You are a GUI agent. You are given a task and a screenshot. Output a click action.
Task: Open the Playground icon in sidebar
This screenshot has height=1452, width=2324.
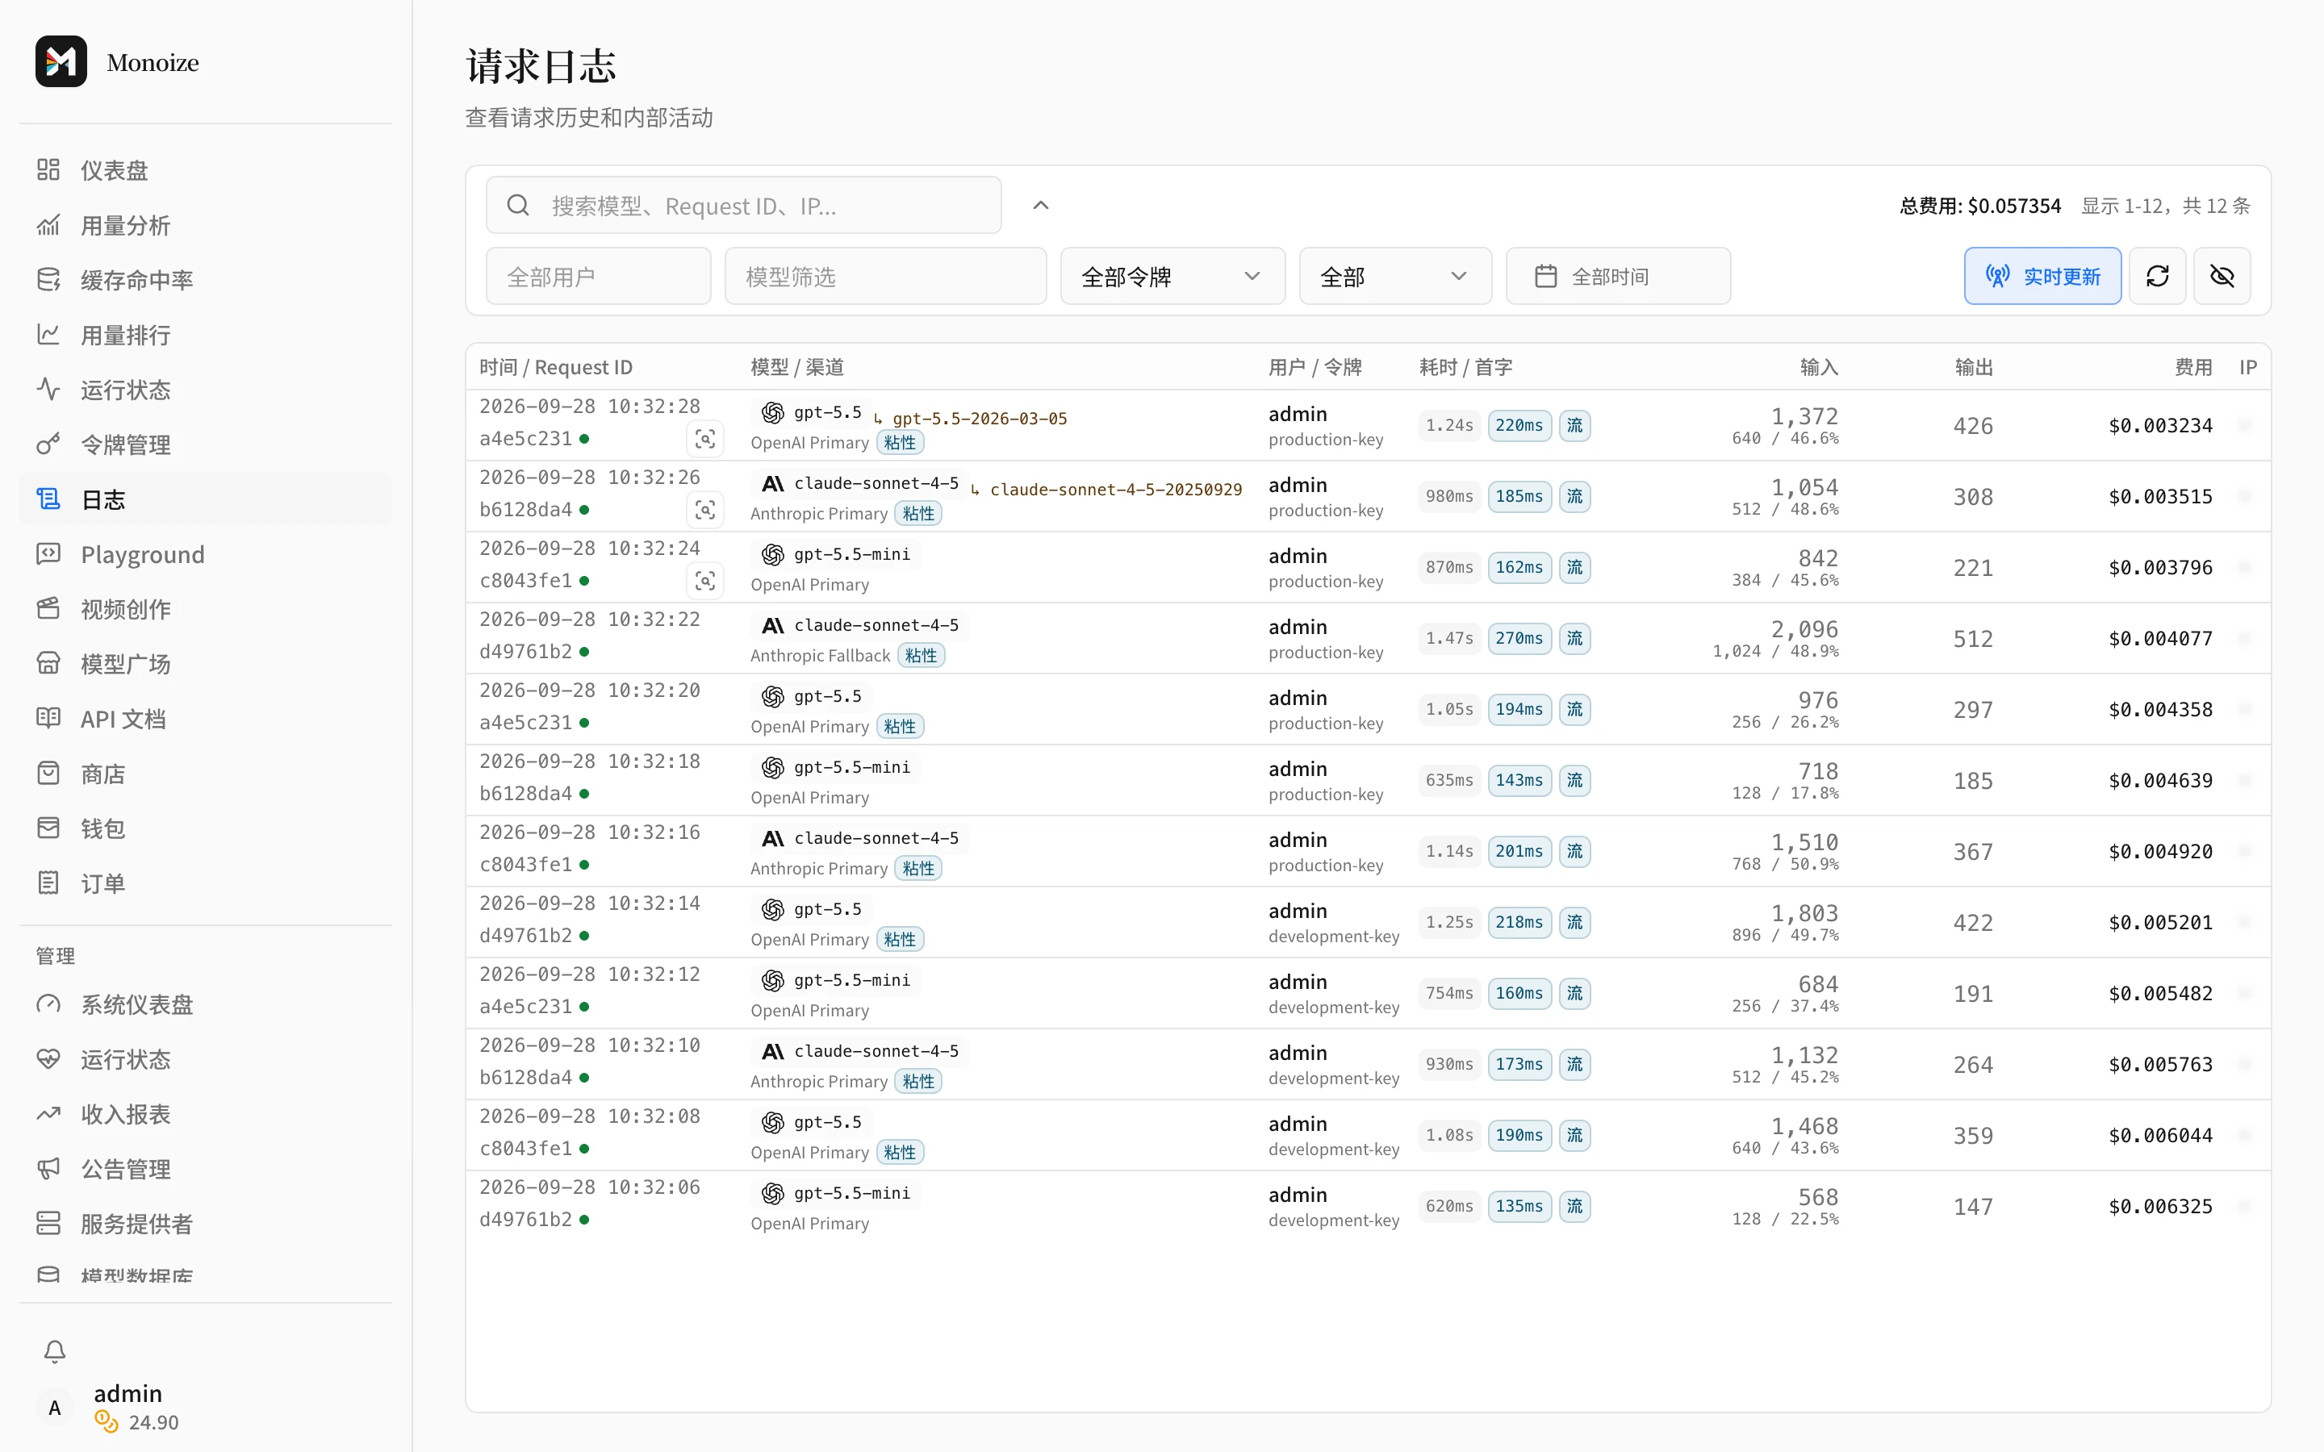pyautogui.click(x=48, y=553)
